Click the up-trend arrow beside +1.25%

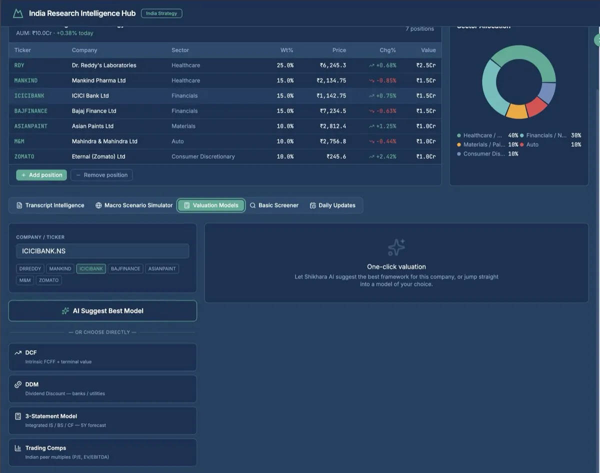pos(371,126)
